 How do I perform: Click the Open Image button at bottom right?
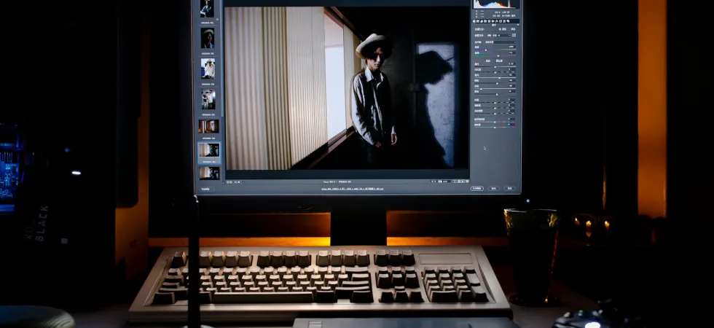pos(476,188)
